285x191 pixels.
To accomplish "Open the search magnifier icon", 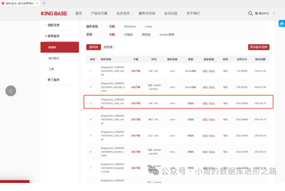I will [x=250, y=13].
